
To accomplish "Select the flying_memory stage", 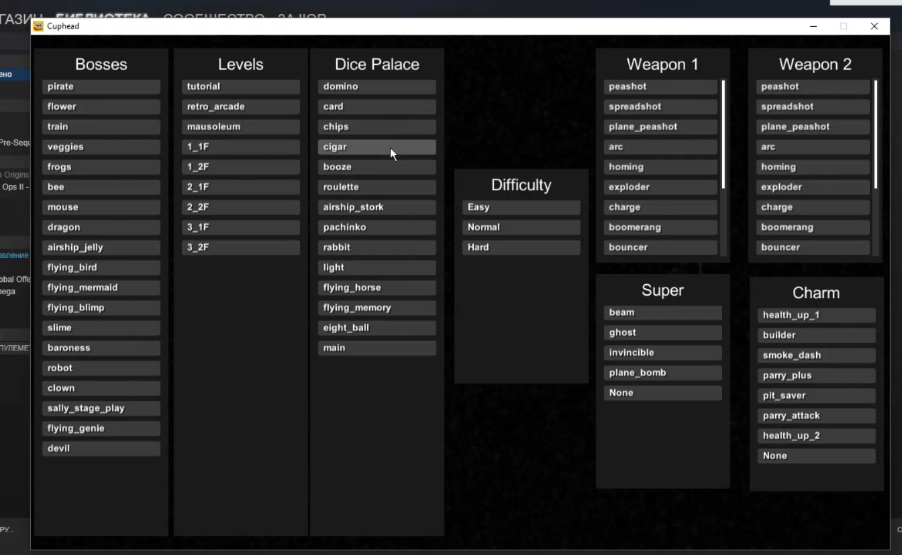I will click(x=377, y=308).
